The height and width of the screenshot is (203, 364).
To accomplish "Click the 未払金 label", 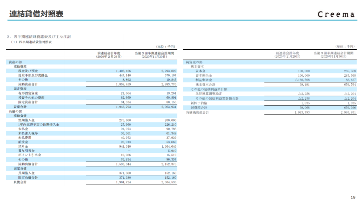I will (x=23, y=129).
